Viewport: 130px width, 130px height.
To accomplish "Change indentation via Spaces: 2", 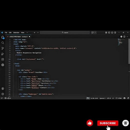I will click(102, 98).
